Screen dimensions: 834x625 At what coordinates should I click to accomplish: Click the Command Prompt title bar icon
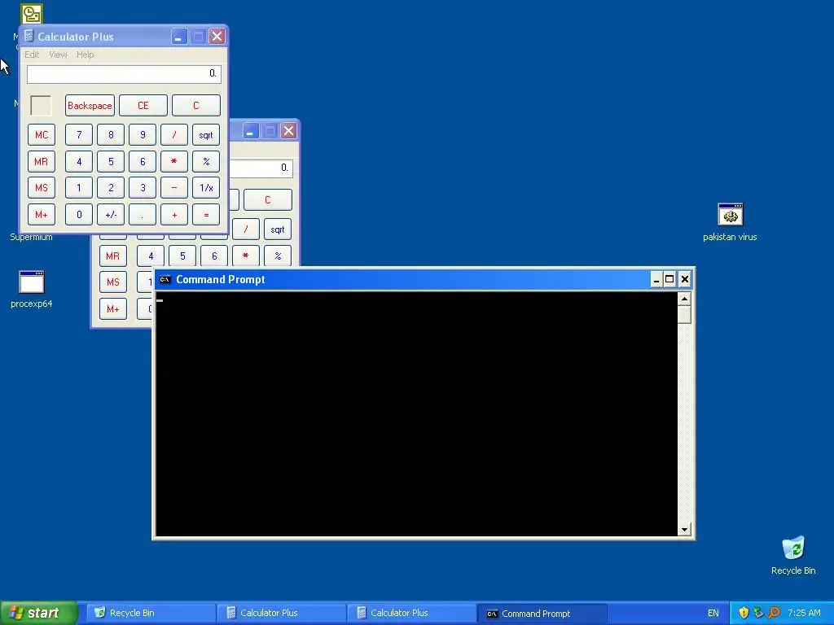click(x=165, y=280)
